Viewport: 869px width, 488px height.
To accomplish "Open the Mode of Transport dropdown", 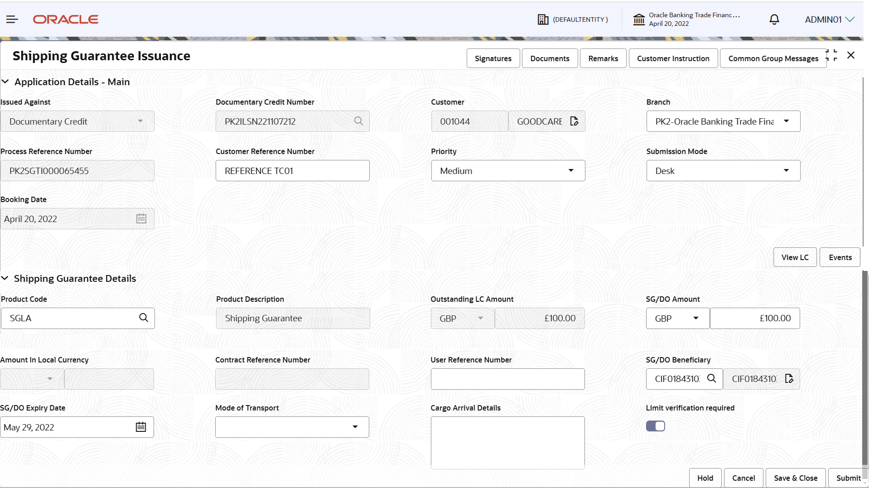I will pyautogui.click(x=355, y=427).
